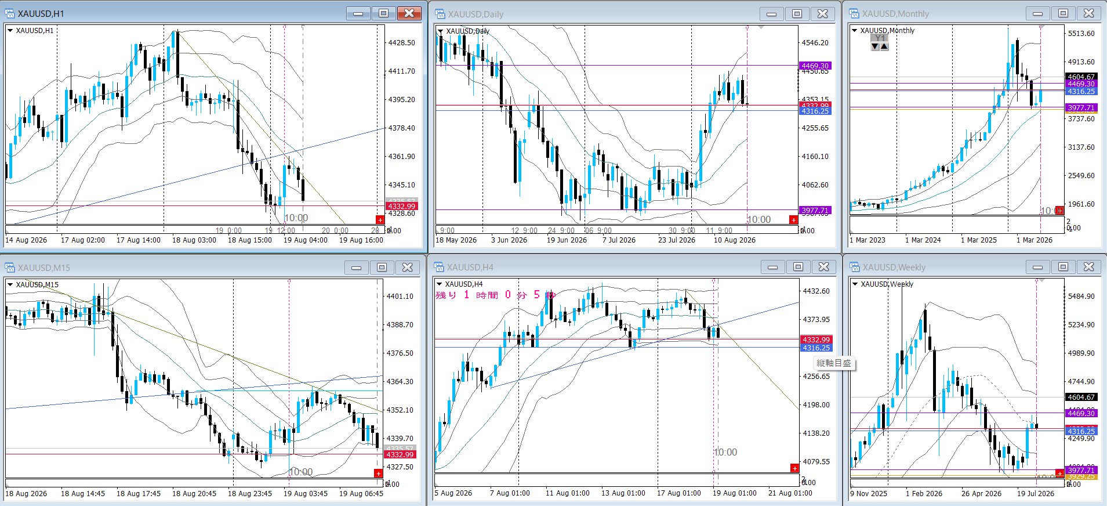This screenshot has height=506, width=1107.
Task: Click the down arrow under Y1 on Monthly chart
Action: click(875, 46)
